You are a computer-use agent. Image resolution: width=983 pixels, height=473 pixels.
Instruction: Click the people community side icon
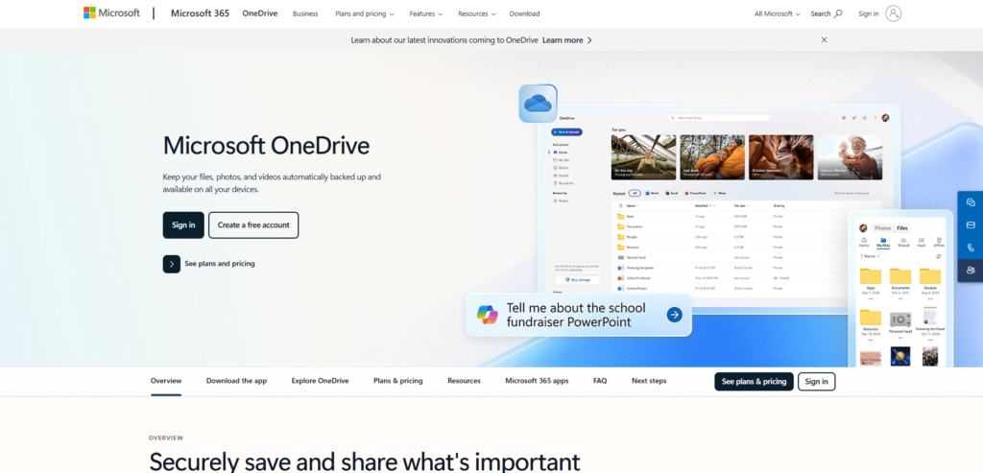(x=971, y=270)
